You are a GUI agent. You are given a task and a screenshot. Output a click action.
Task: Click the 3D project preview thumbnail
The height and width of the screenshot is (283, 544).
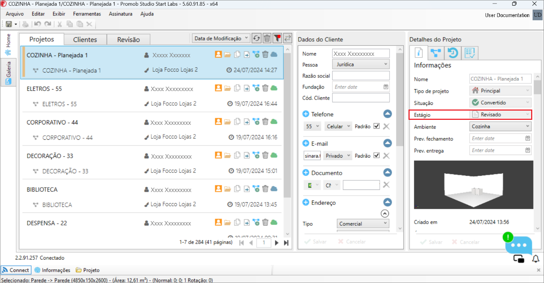pyautogui.click(x=473, y=185)
